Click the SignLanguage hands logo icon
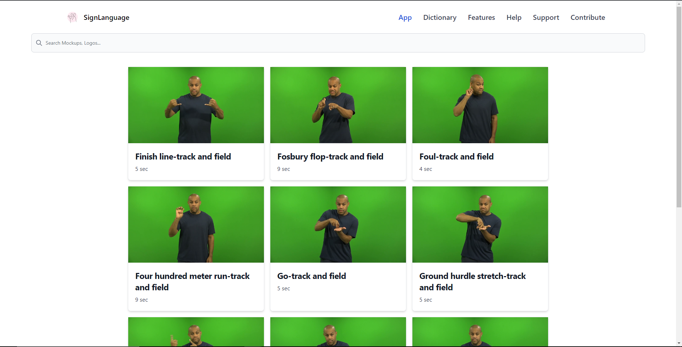682x347 pixels. pos(72,17)
